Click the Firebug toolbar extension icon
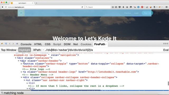Image resolution: width=169 pixels, height=95 pixels. tap(159, 7)
